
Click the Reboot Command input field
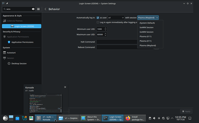coord(117,47)
